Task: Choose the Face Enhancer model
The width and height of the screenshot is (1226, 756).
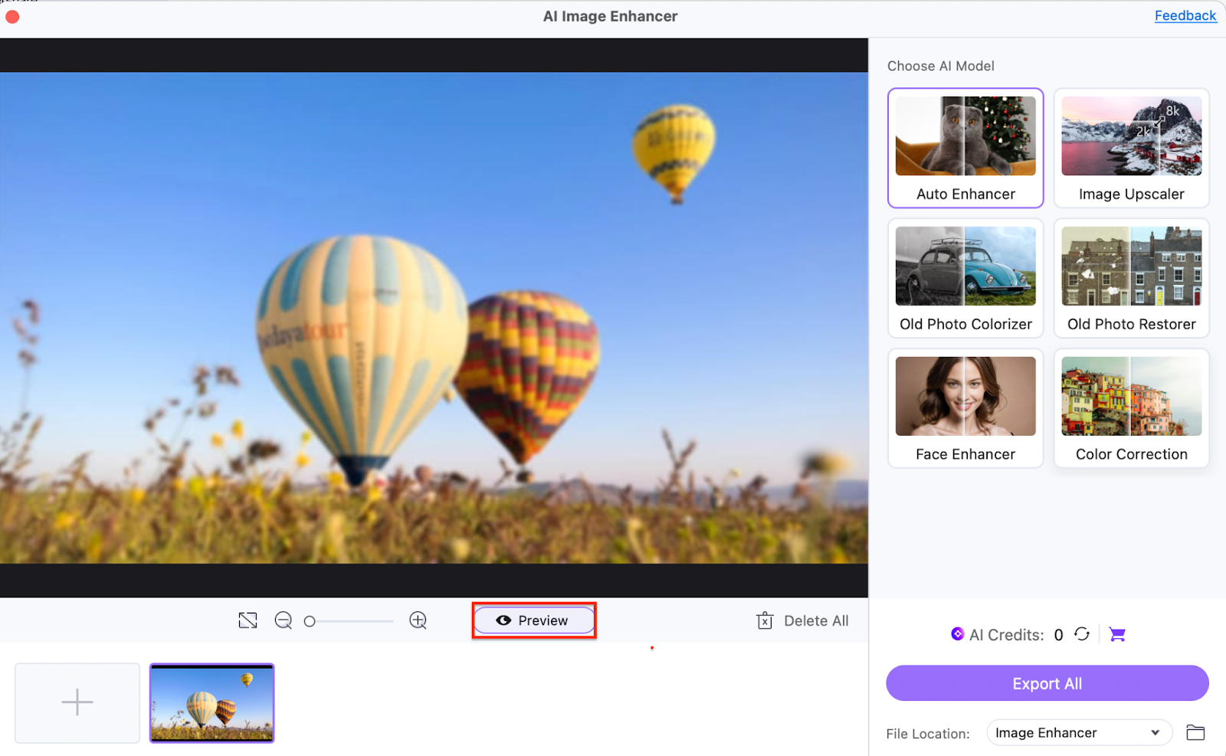Action: click(965, 408)
